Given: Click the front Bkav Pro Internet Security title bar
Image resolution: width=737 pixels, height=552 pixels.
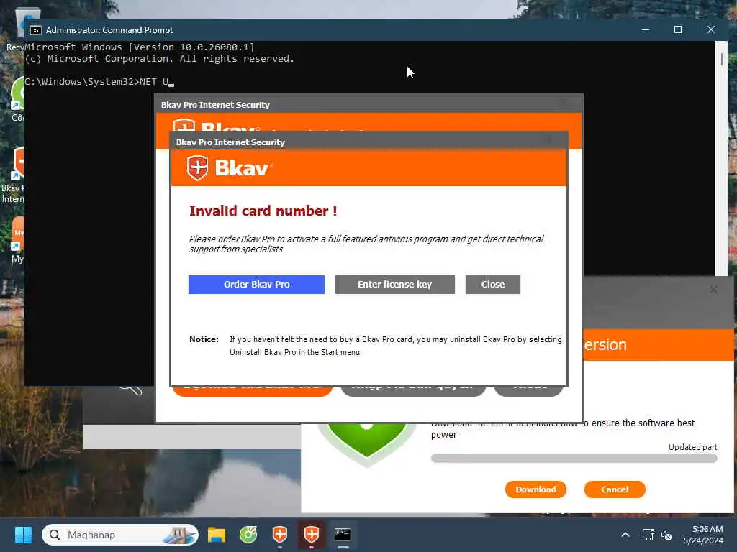Looking at the screenshot, I should click(369, 142).
